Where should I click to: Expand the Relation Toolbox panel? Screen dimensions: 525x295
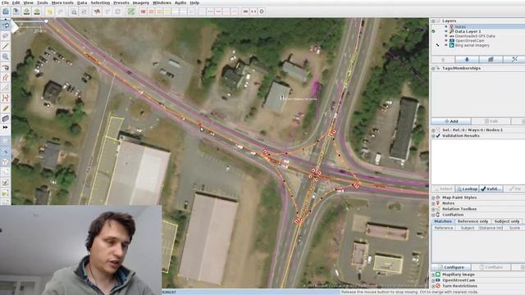point(433,209)
